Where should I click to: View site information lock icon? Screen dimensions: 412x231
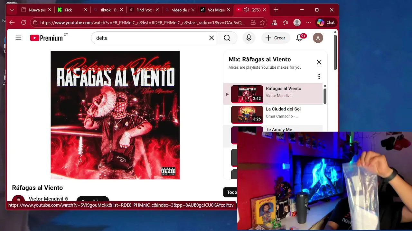coord(35,22)
